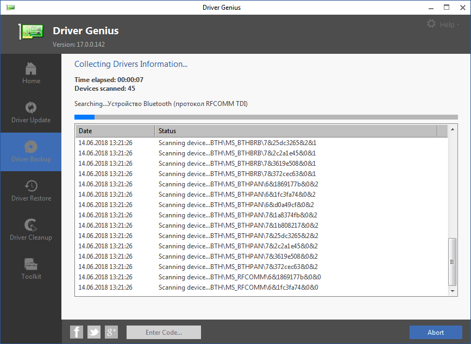Select row BTH\MS_BTHPAN\6&1fc3fa74&0&2
The image size is (471, 344).
pos(261,195)
